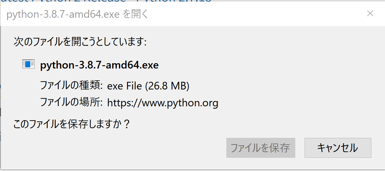
Task: Select the bold python-3.8.7-amd64.exe filename
Action: (x=99, y=65)
